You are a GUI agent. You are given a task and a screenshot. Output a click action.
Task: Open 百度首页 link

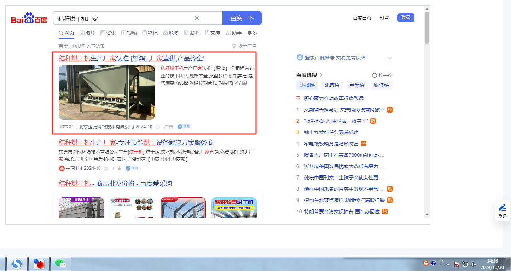(x=362, y=18)
